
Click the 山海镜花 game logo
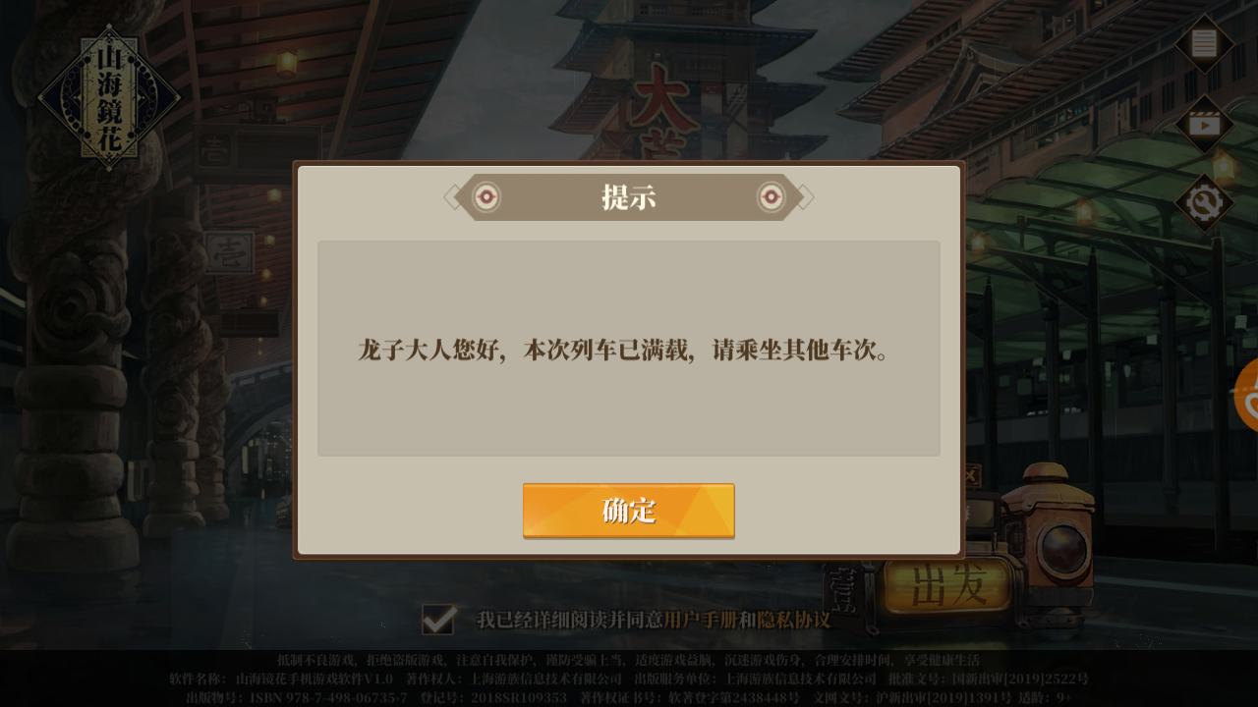[x=108, y=98]
